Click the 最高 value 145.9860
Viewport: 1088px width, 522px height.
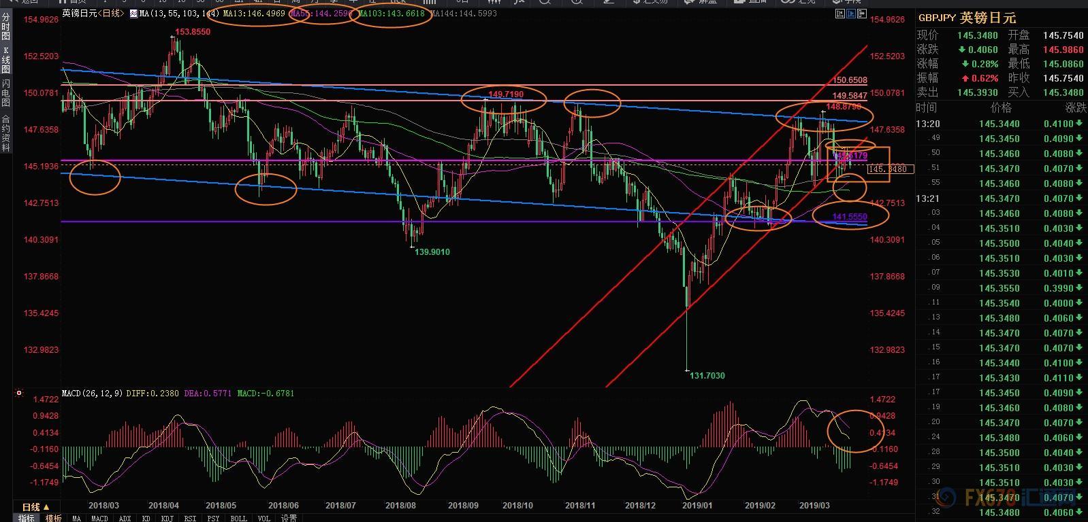click(x=1063, y=50)
